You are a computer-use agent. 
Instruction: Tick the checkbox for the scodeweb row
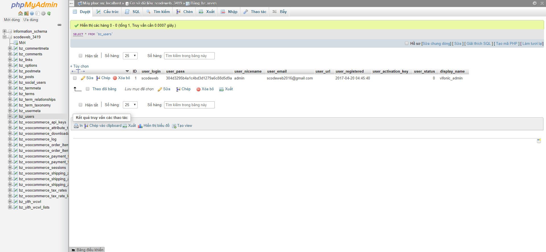pos(75,78)
